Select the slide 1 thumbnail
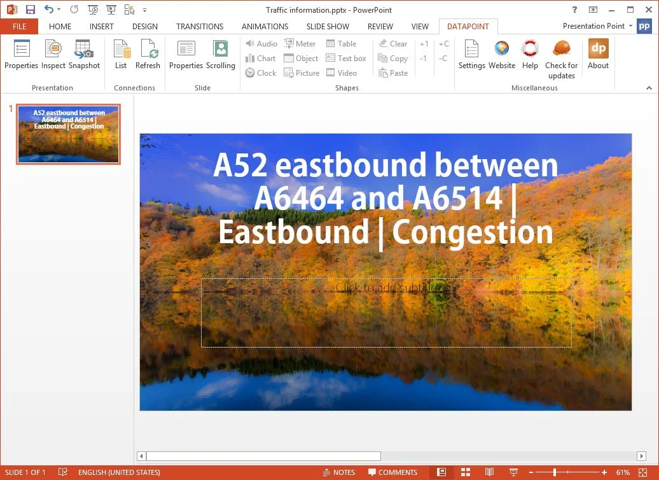The image size is (659, 480). (68, 134)
